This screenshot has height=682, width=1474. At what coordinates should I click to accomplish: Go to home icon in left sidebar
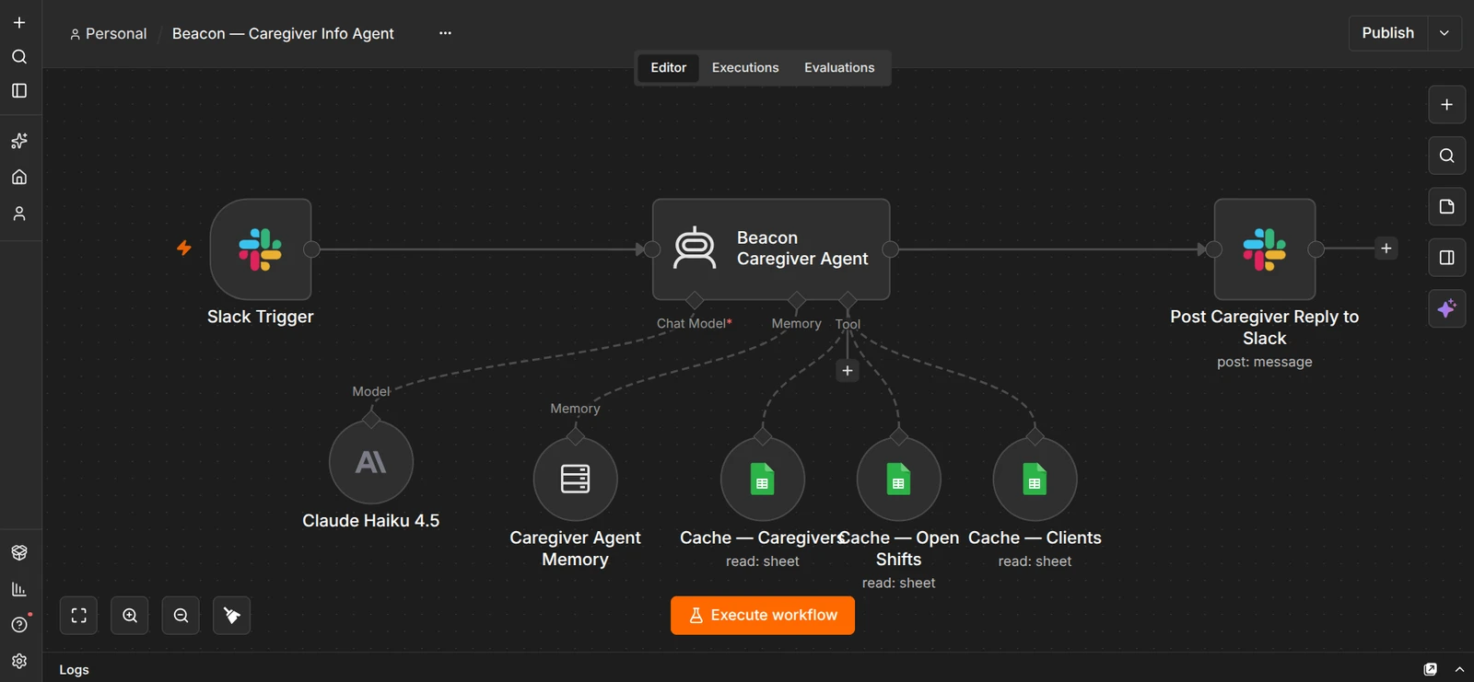[19, 177]
